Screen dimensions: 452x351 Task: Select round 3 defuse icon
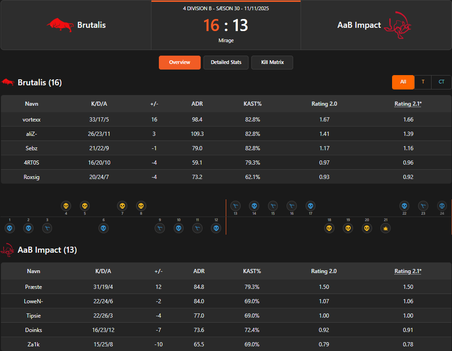tap(47, 229)
